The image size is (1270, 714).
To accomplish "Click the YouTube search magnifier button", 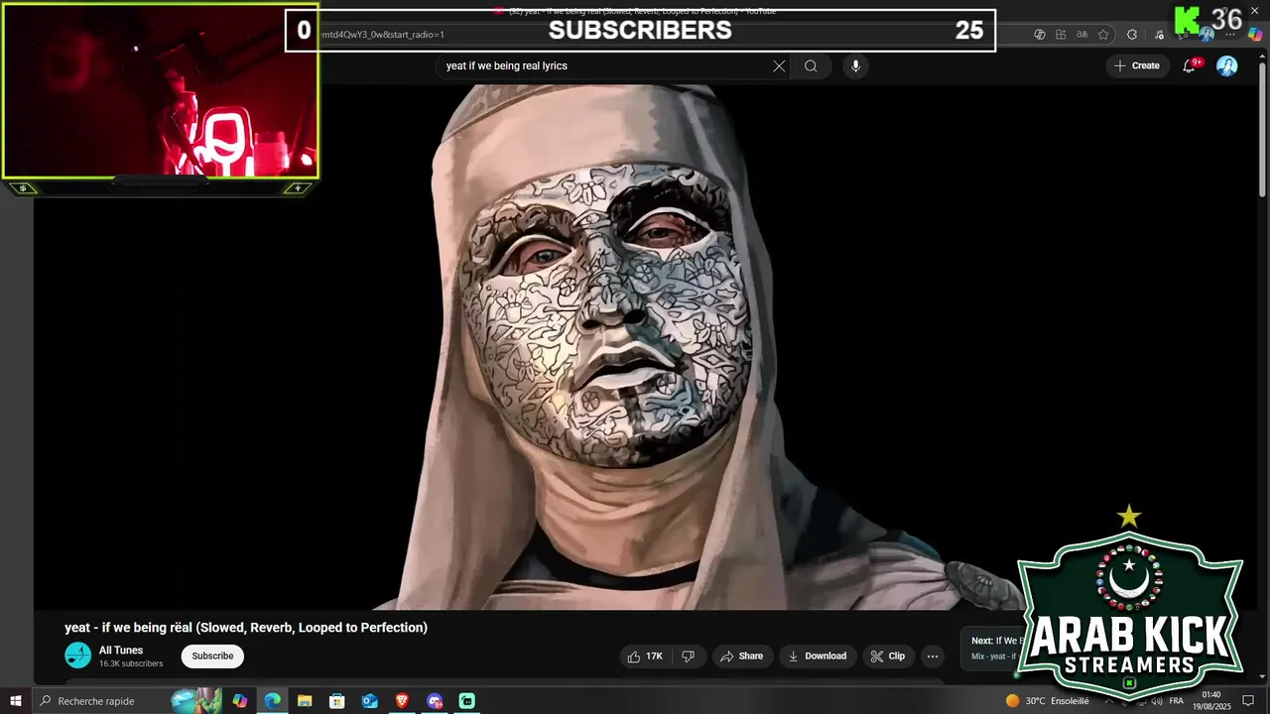I will [x=811, y=66].
